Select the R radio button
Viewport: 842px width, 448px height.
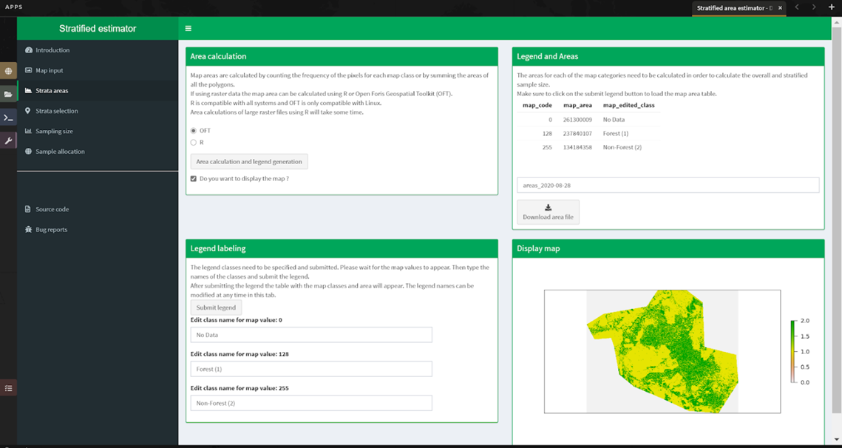pos(193,142)
